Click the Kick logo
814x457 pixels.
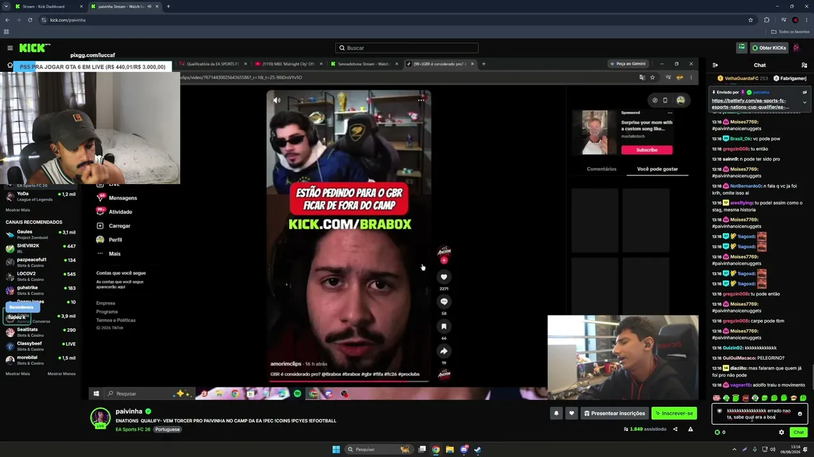34,48
